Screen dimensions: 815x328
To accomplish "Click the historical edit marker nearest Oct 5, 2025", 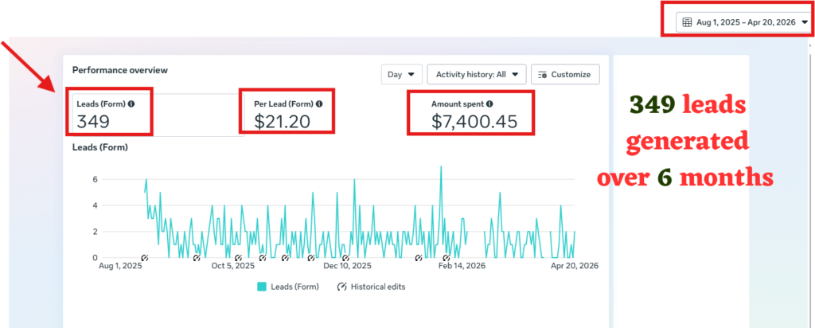I will 238,258.
